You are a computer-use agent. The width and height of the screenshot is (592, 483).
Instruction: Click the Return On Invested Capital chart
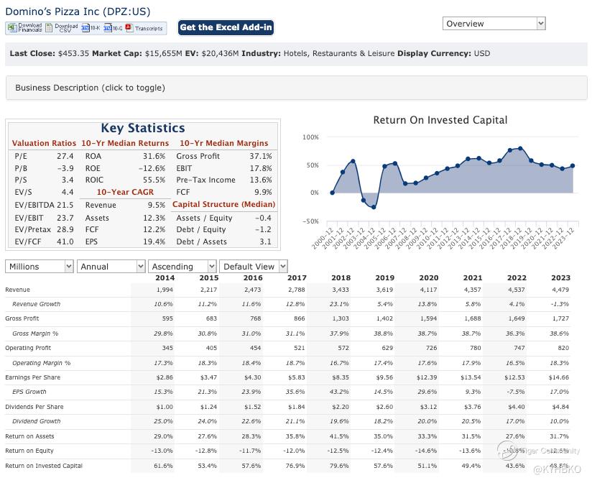(440, 180)
